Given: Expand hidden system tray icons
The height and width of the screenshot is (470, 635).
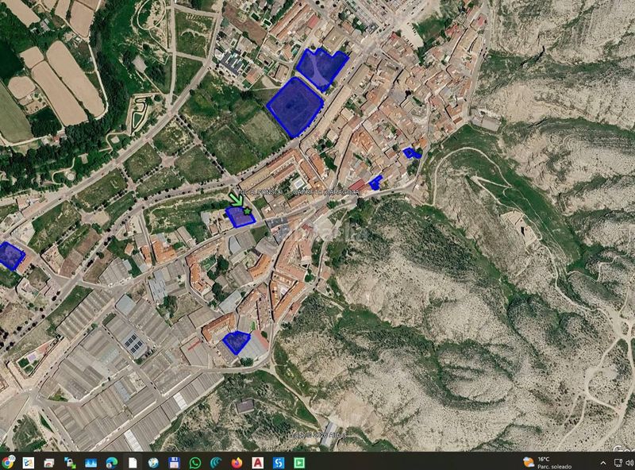Looking at the screenshot, I should point(603,463).
